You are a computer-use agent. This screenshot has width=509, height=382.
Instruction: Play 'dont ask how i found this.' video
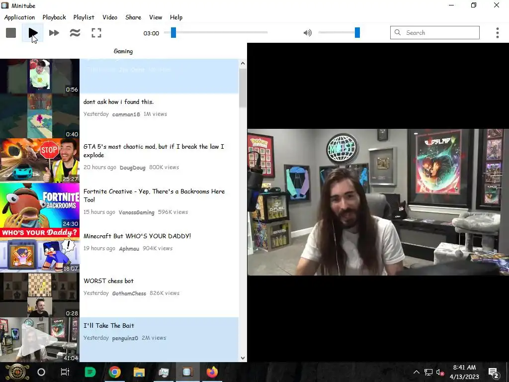[x=118, y=101]
